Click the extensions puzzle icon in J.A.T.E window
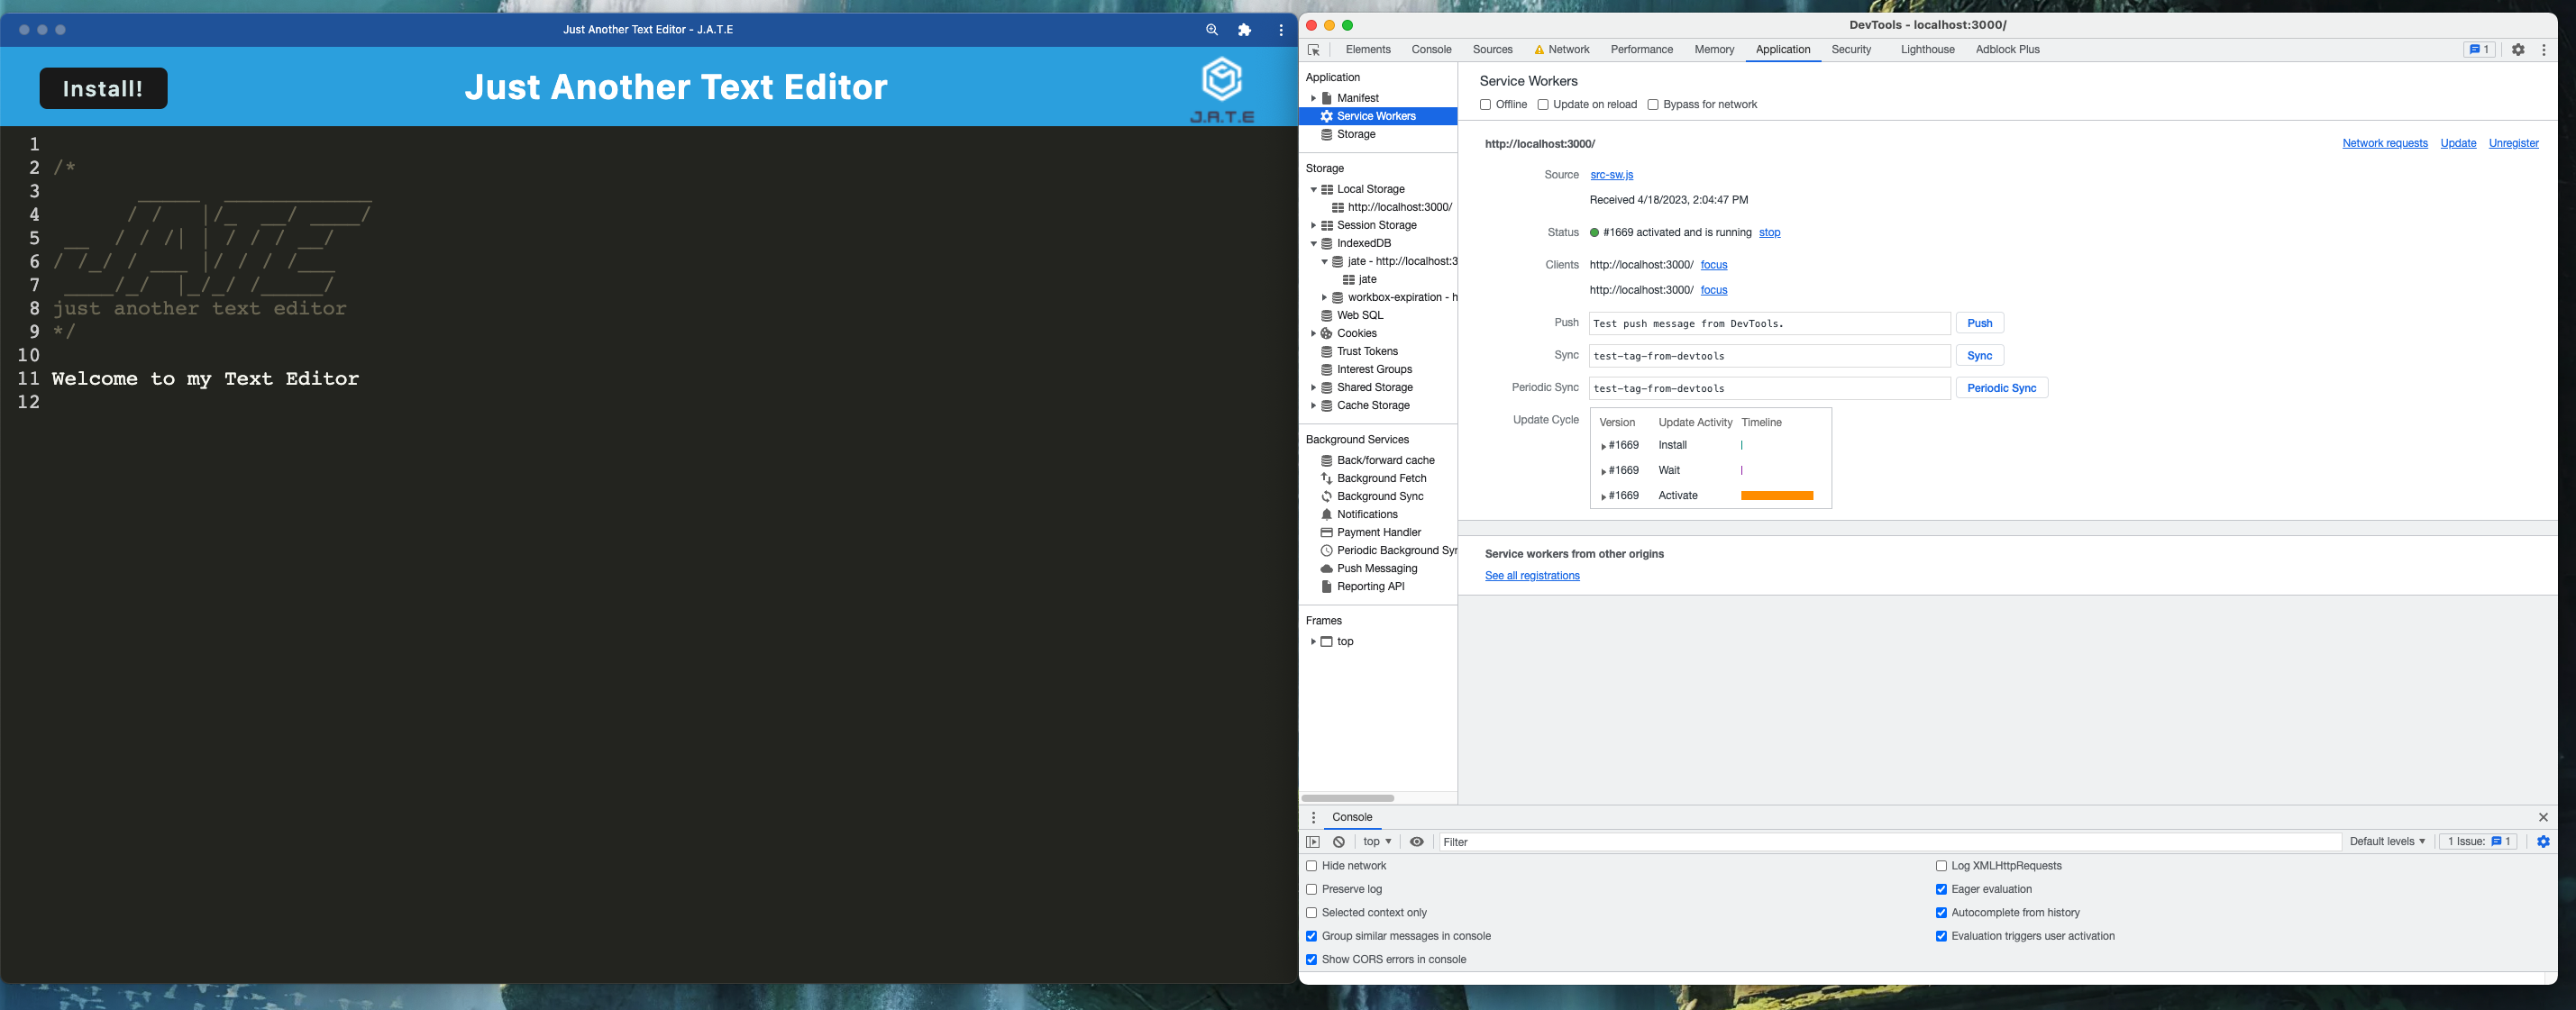Viewport: 2576px width, 1010px height. coord(1245,30)
